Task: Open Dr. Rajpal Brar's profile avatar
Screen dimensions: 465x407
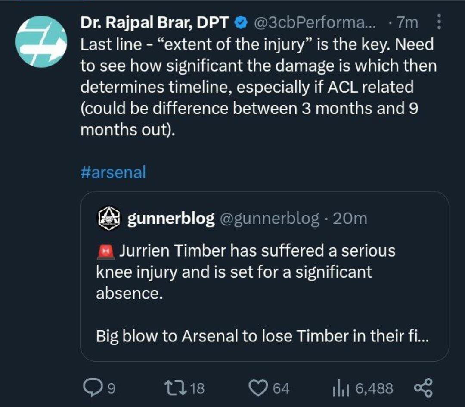Action: 41,42
